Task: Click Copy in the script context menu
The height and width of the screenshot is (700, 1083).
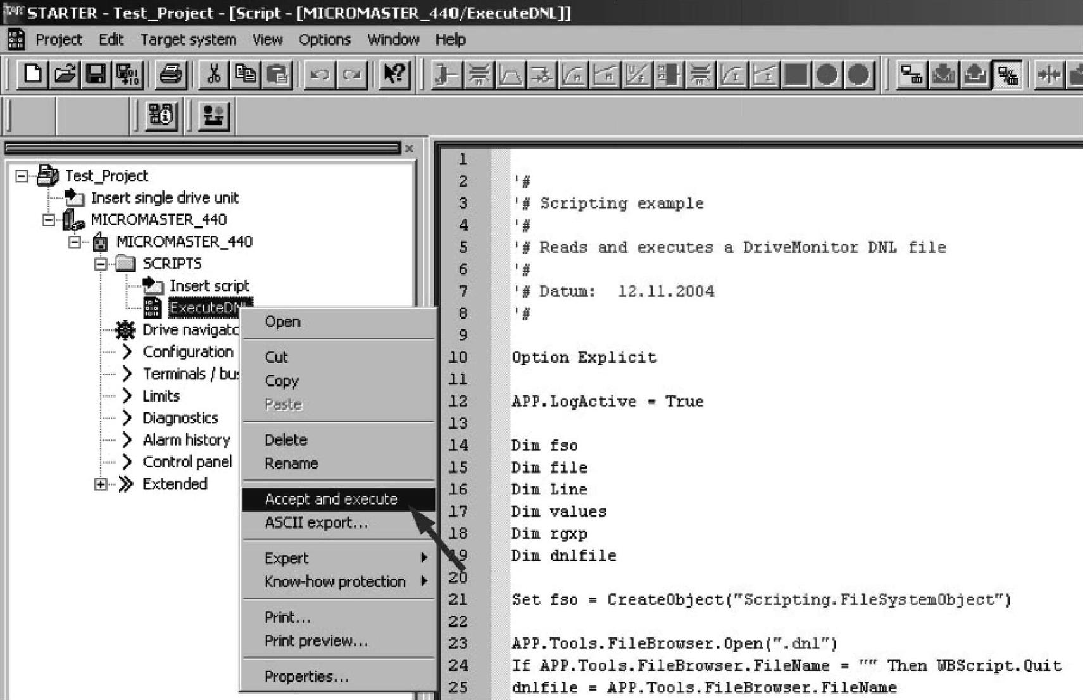Action: coord(339,381)
